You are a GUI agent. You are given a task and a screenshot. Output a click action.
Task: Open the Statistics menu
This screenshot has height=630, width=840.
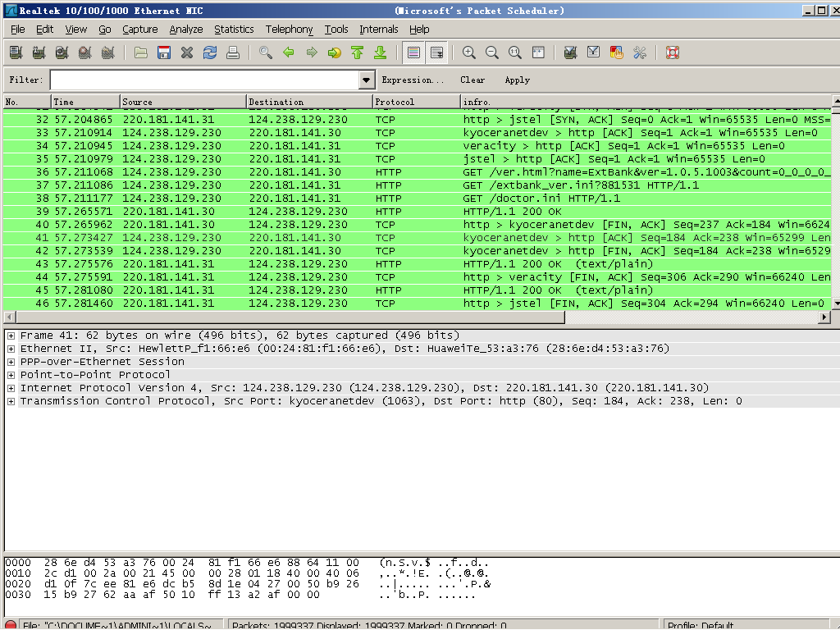[x=234, y=30]
